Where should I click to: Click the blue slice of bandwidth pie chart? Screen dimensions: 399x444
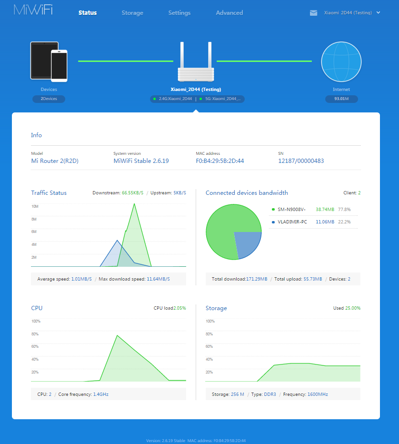tap(247, 242)
